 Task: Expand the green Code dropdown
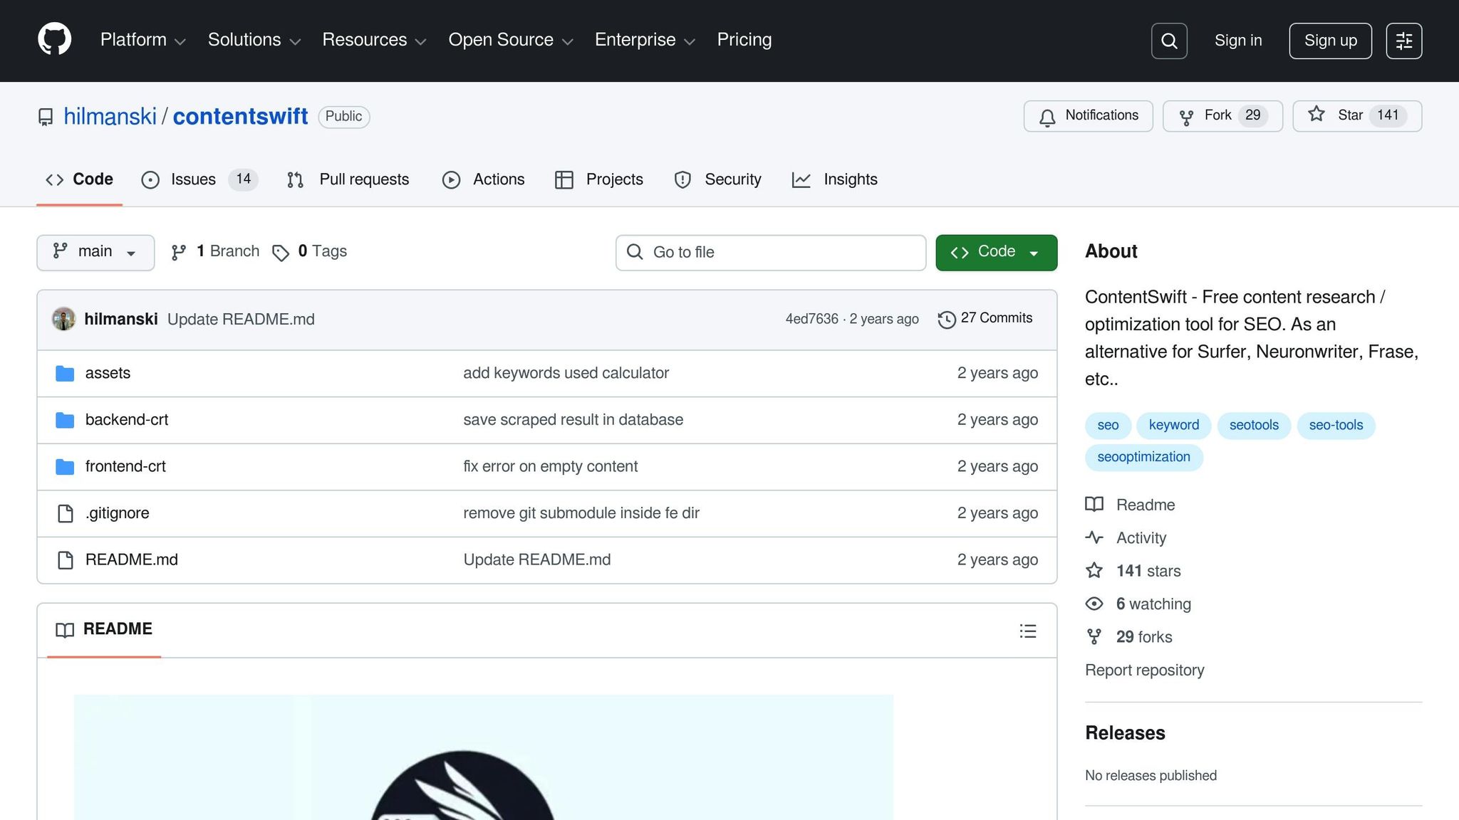coord(996,252)
